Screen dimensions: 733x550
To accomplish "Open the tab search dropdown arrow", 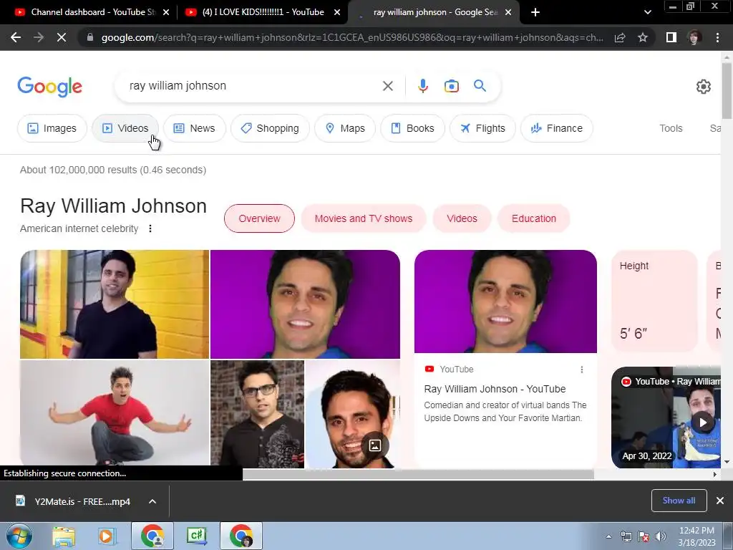I will [x=647, y=12].
